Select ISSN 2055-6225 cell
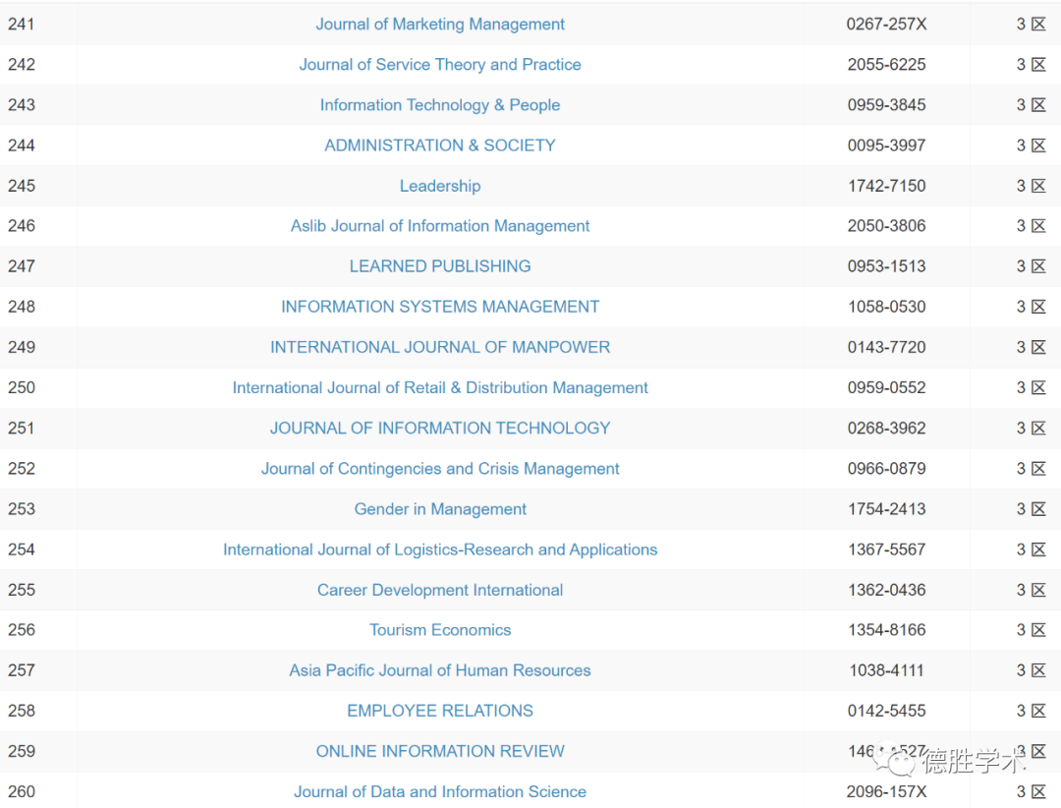This screenshot has width=1061, height=808. [x=886, y=64]
